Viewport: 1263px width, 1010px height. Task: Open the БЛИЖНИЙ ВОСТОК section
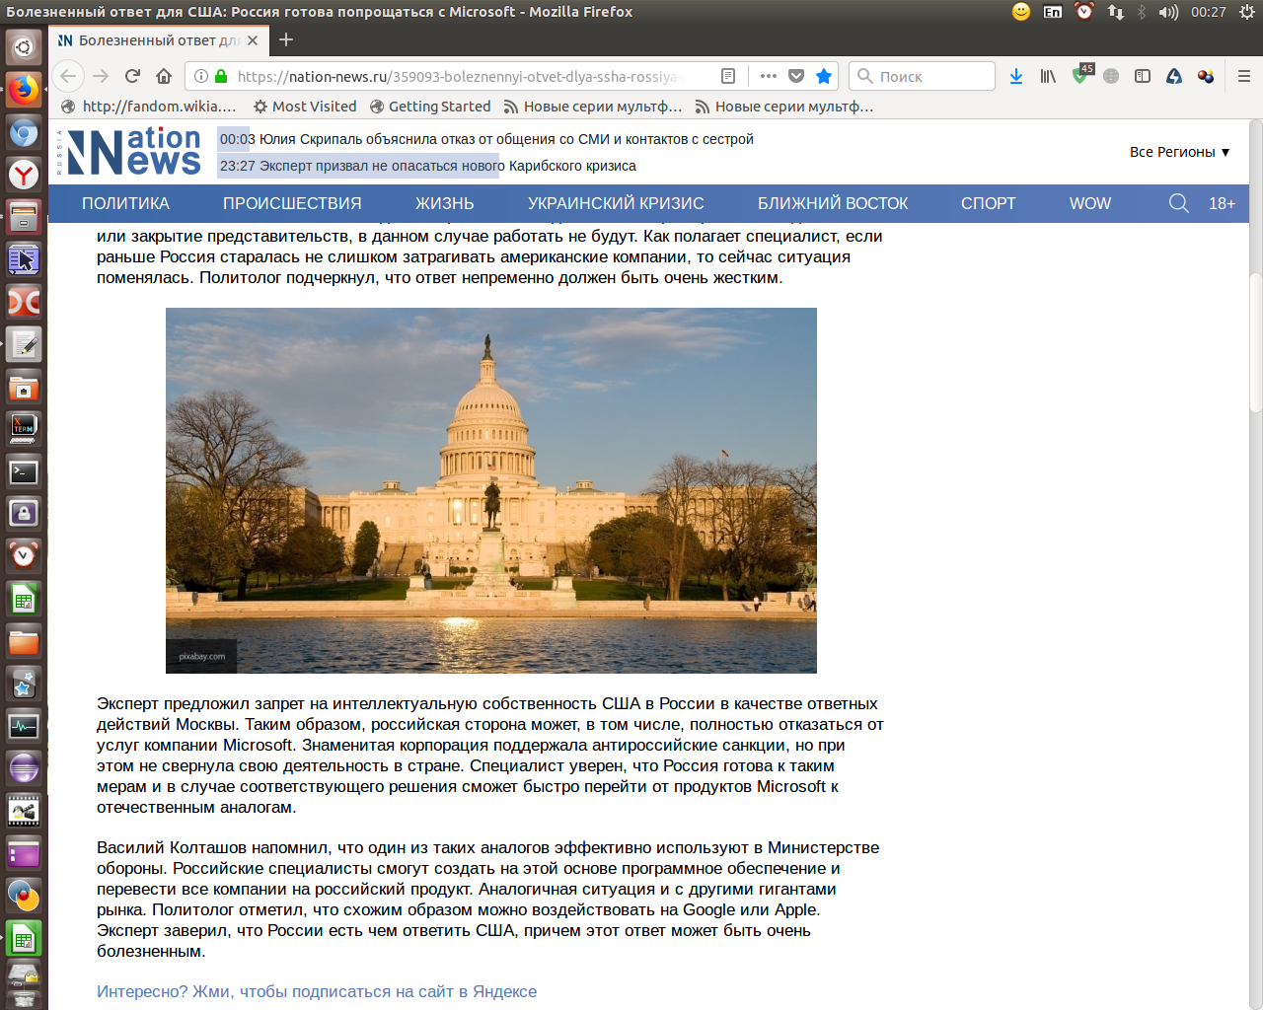pos(833,203)
